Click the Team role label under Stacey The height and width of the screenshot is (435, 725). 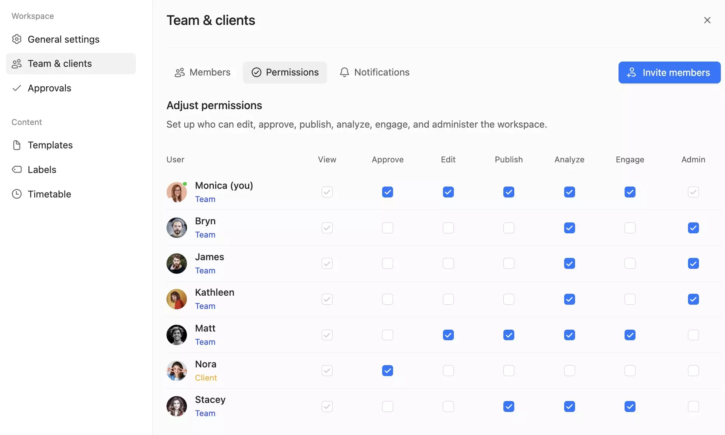tap(205, 413)
